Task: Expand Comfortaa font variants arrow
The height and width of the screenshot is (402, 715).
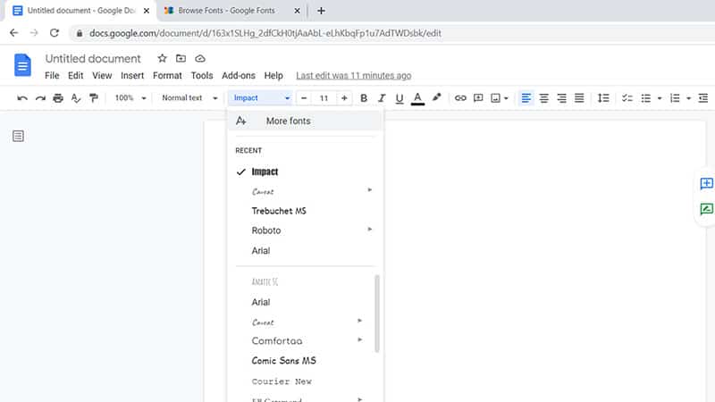Action: [360, 339]
